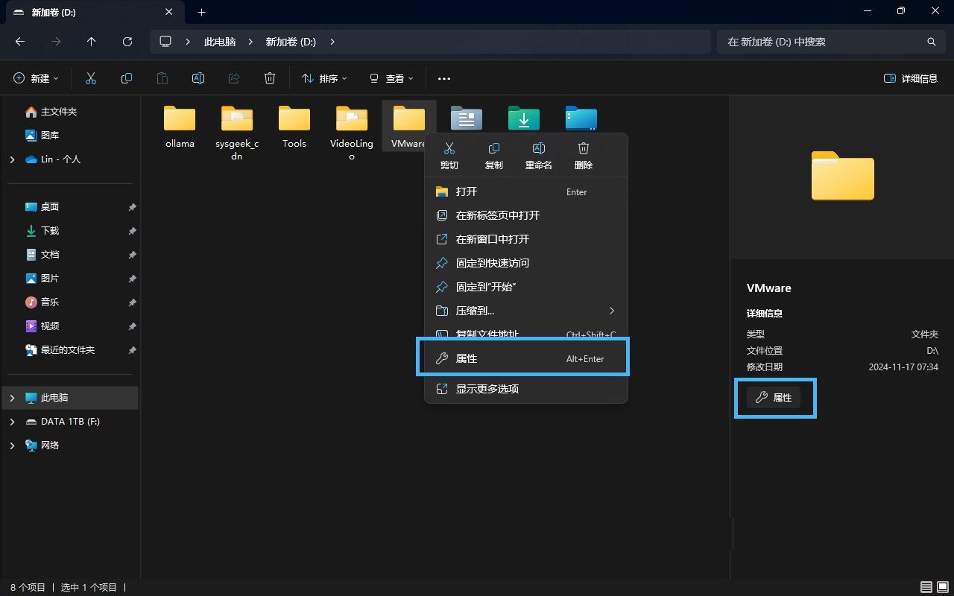The height and width of the screenshot is (596, 954).
Task: Click the Refresh icon in the navigation bar
Action: [127, 41]
